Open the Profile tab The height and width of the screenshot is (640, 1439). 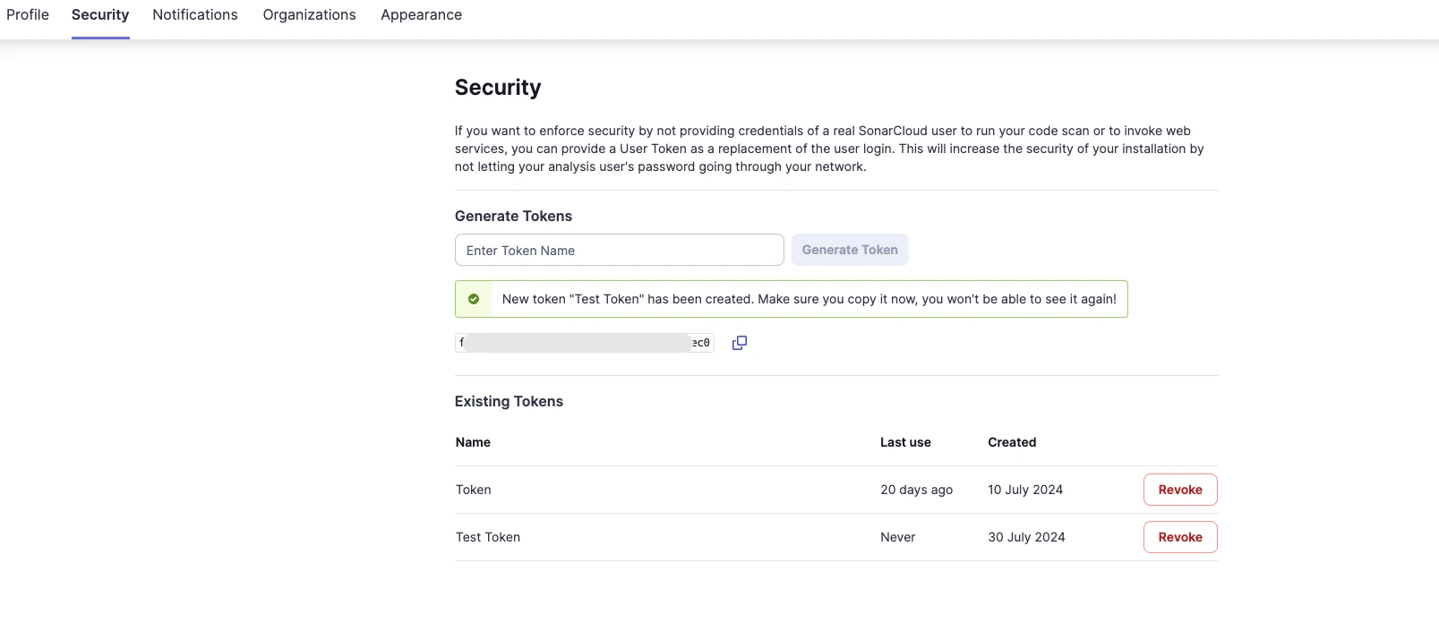28,14
